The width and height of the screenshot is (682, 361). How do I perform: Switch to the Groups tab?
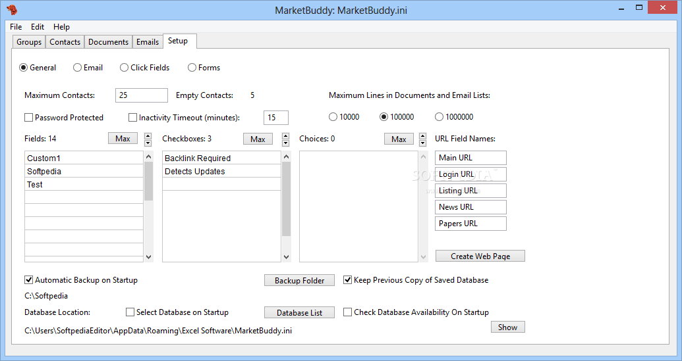coord(29,42)
